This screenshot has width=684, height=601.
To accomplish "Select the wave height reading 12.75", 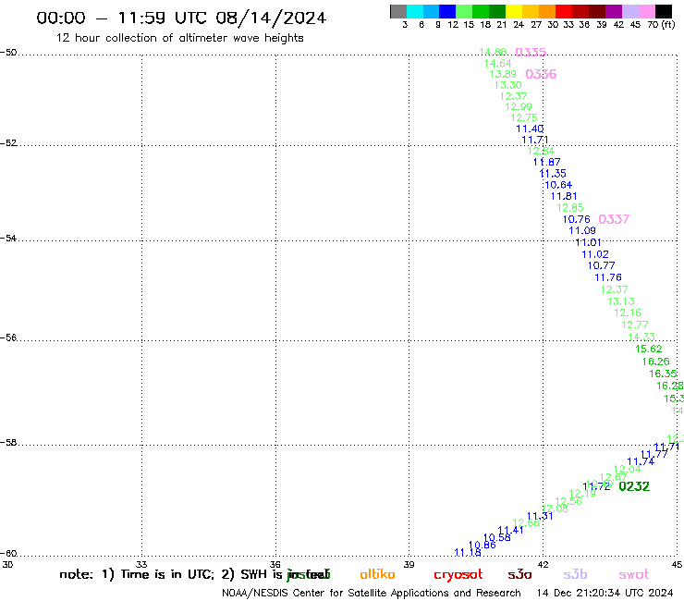I will pos(524,117).
